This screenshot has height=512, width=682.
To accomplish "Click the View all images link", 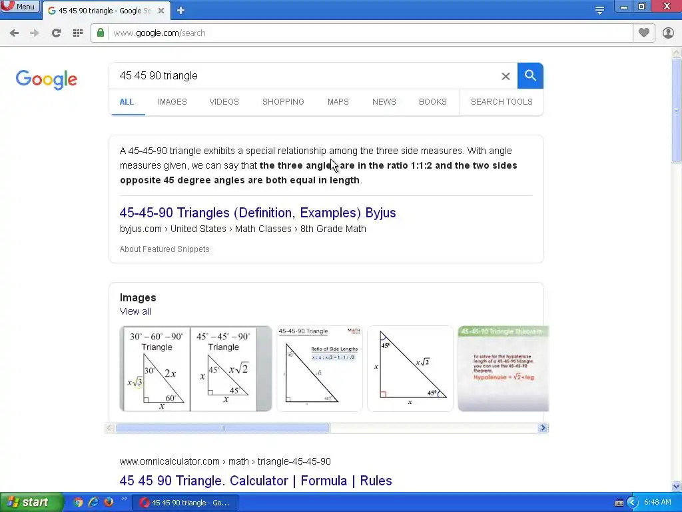I will tap(135, 311).
